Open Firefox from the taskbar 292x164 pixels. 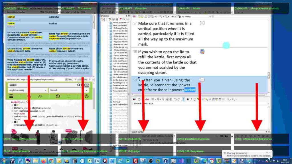tap(43, 161)
